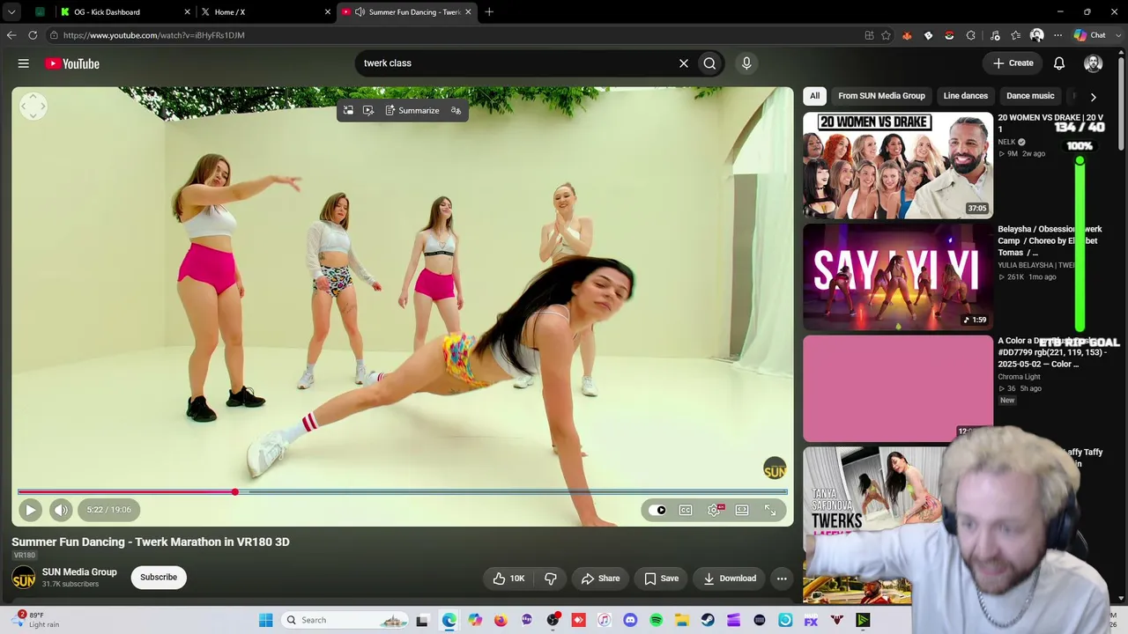Open the Create menu
The width and height of the screenshot is (1128, 634).
tap(1013, 63)
